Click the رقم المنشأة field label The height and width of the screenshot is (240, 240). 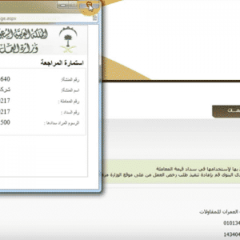[70, 79]
